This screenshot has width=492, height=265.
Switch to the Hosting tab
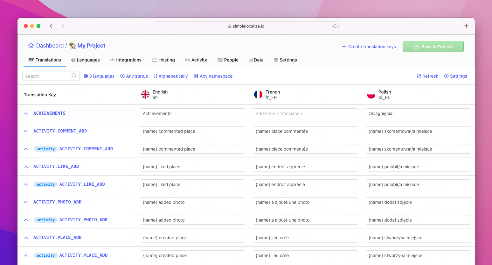(163, 60)
